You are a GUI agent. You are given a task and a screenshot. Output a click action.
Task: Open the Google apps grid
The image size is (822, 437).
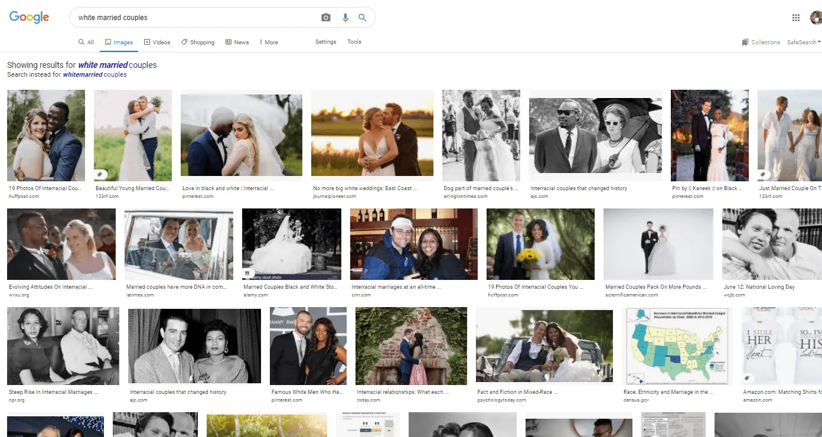795,17
